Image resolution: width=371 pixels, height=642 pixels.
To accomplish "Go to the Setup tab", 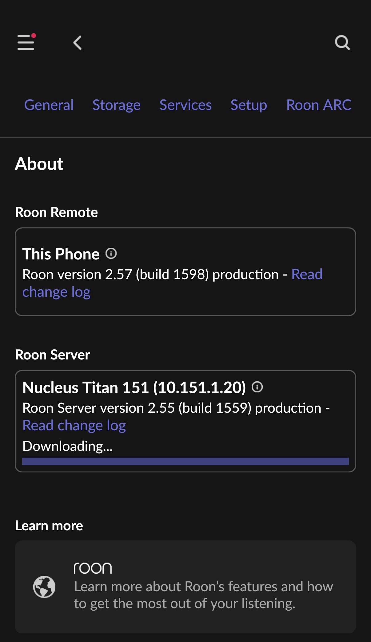I will [249, 105].
